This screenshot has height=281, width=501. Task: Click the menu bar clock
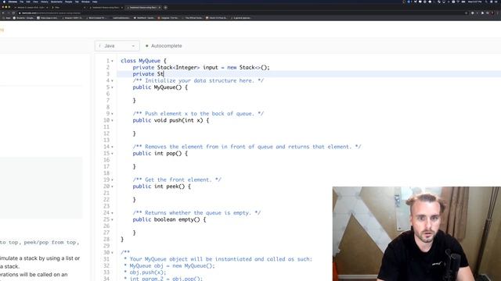pos(475,2)
